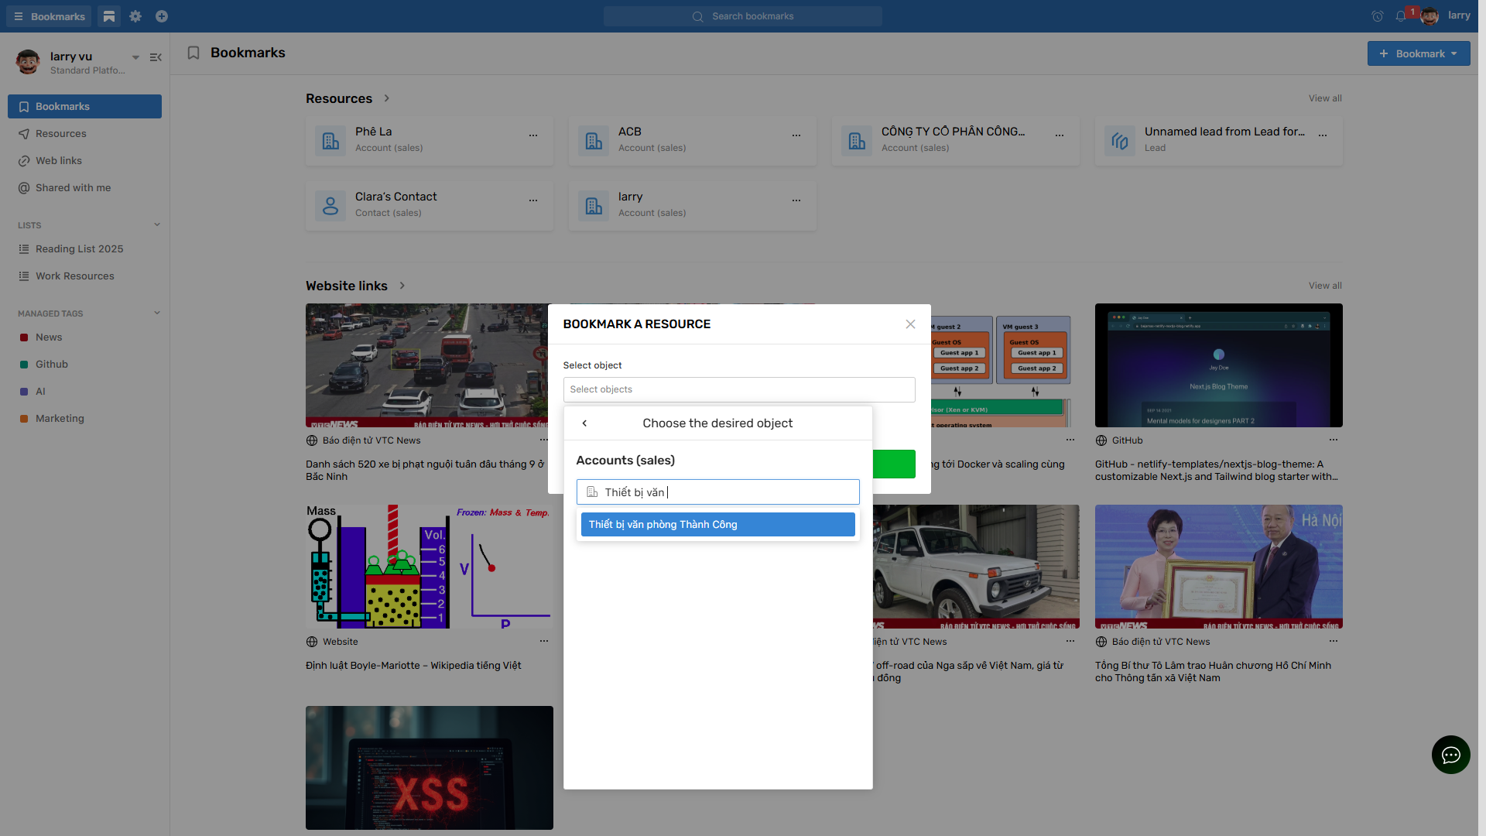
Task: Open the notifications bell
Action: [x=1401, y=16]
